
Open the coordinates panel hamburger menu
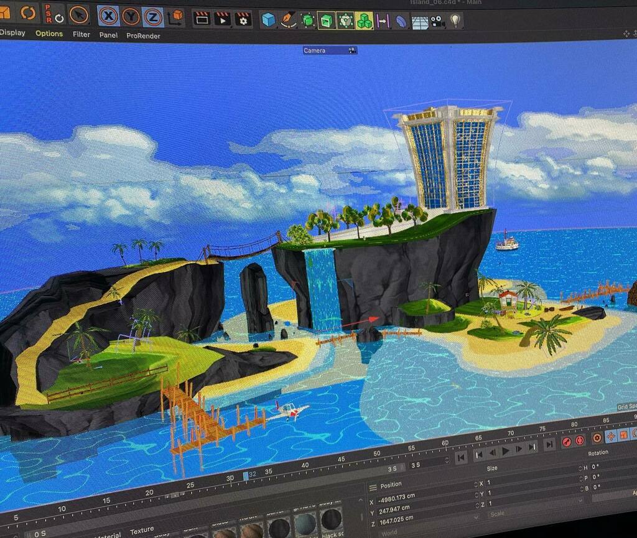point(373,488)
